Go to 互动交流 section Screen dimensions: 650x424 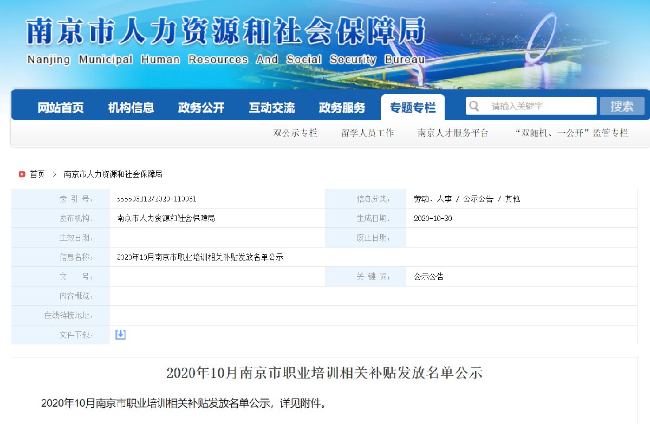coord(272,108)
